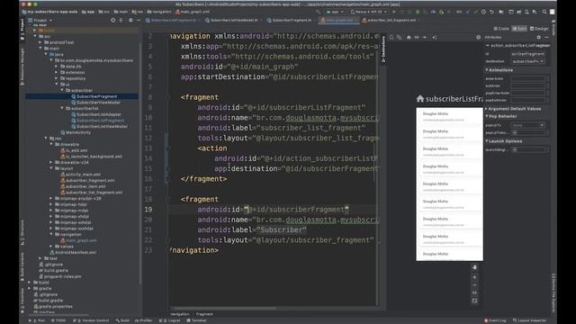Click the add action arrow icon in nav toolbar
Viewport: 576px width, 324px height.
coord(425,38)
